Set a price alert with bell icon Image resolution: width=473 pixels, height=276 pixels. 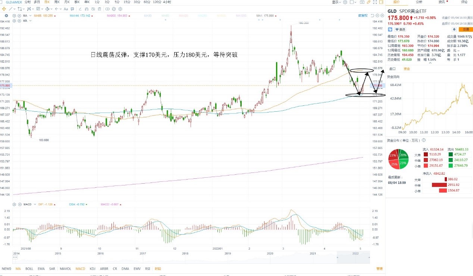point(454,29)
